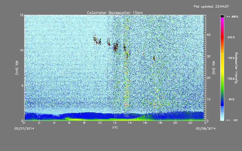Click the 20 kft altitude tick label
This screenshot has height=151, width=242.
pyautogui.click(x=208, y=78)
